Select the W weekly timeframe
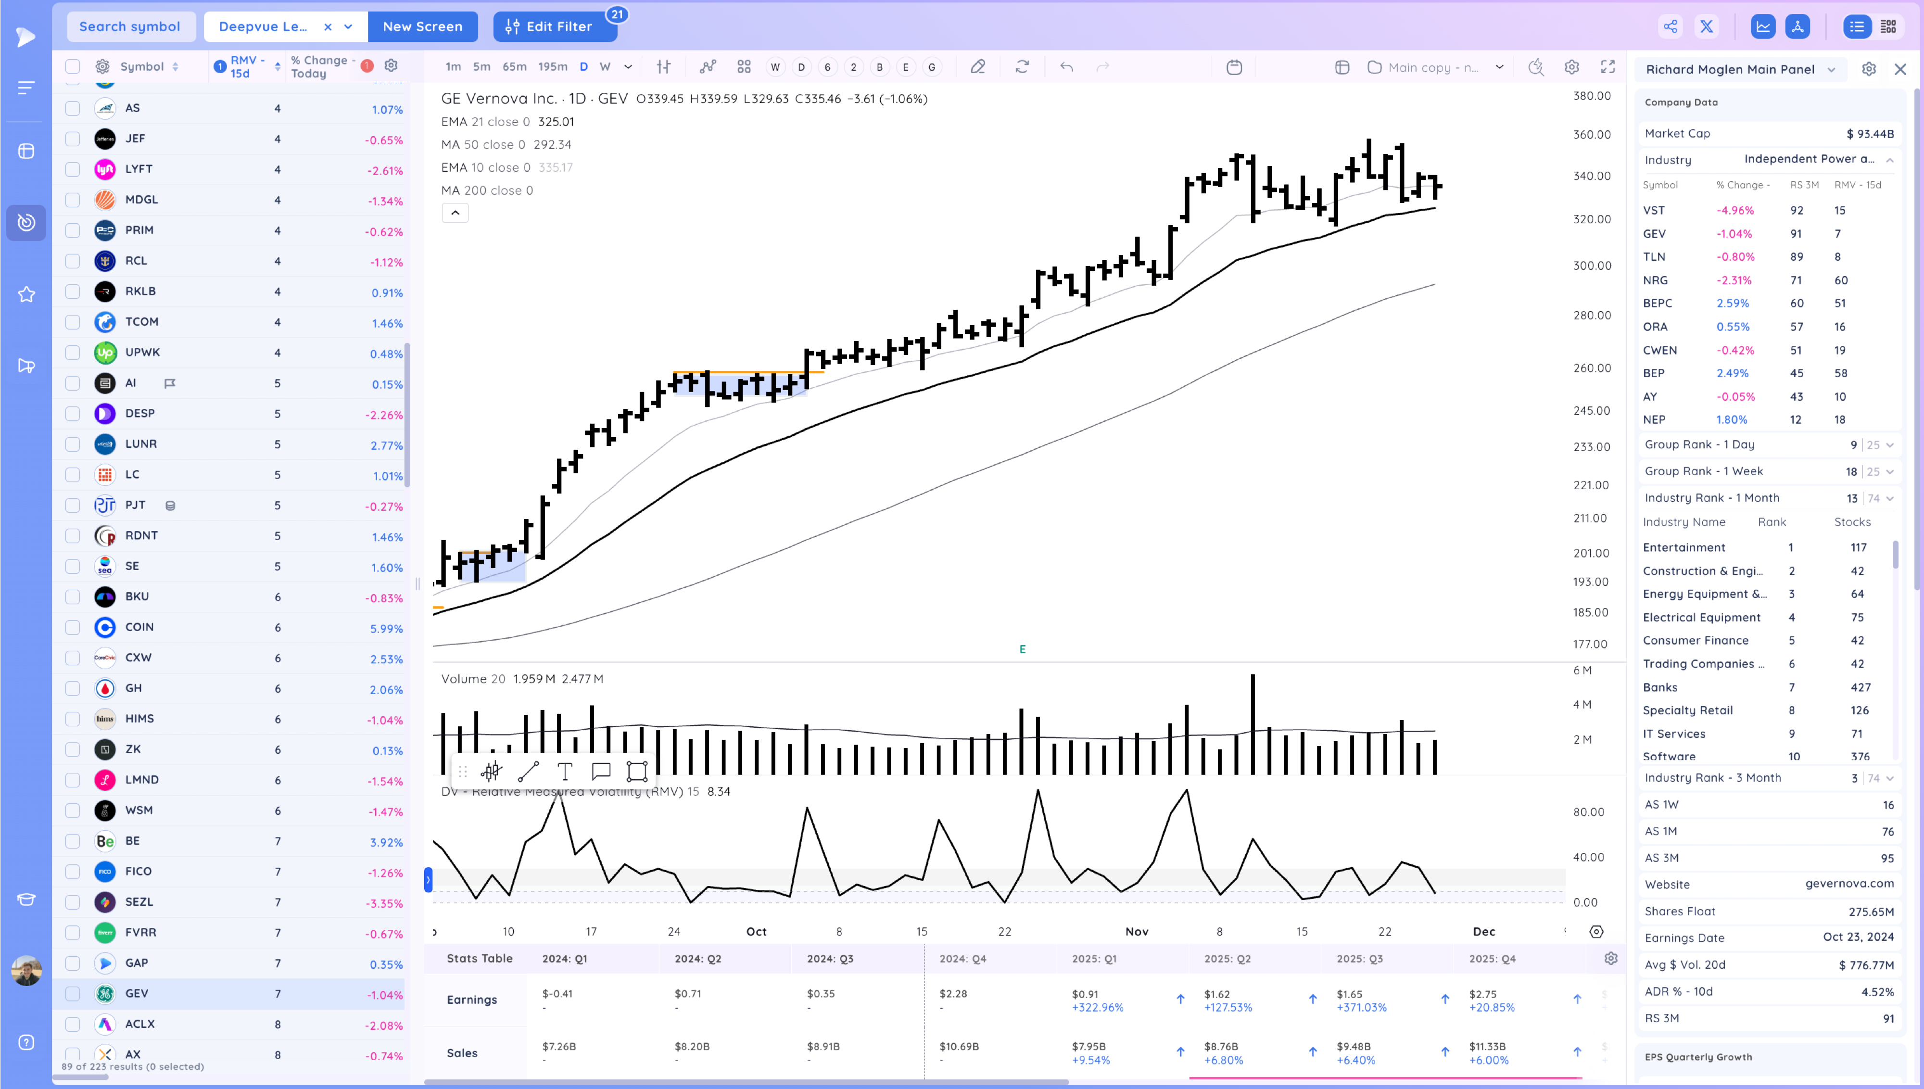This screenshot has height=1089, width=1924. (x=605, y=66)
